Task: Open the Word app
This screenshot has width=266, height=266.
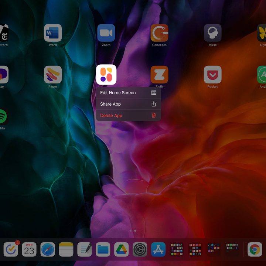Action: click(53, 33)
